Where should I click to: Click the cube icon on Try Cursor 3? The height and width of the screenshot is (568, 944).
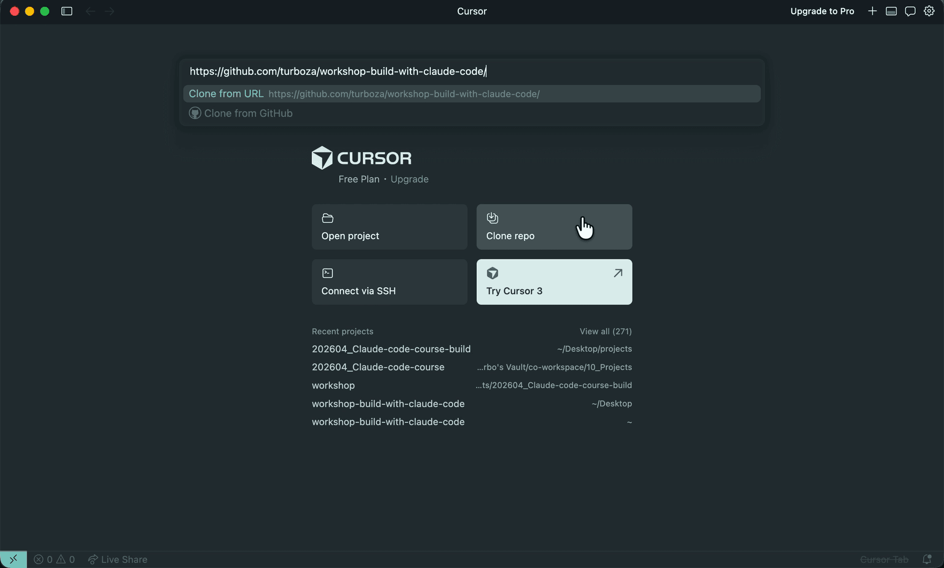492,273
